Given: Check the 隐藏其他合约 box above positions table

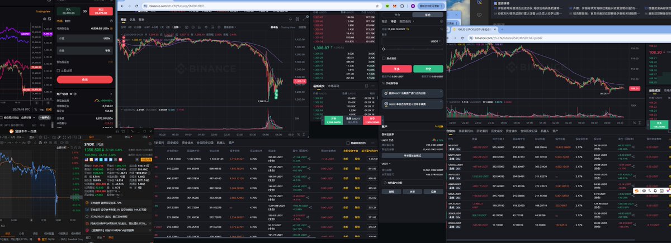Looking at the screenshot, I should point(348,143).
